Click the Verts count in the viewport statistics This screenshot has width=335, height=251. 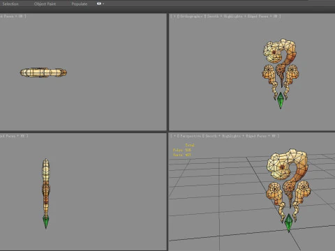point(182,155)
